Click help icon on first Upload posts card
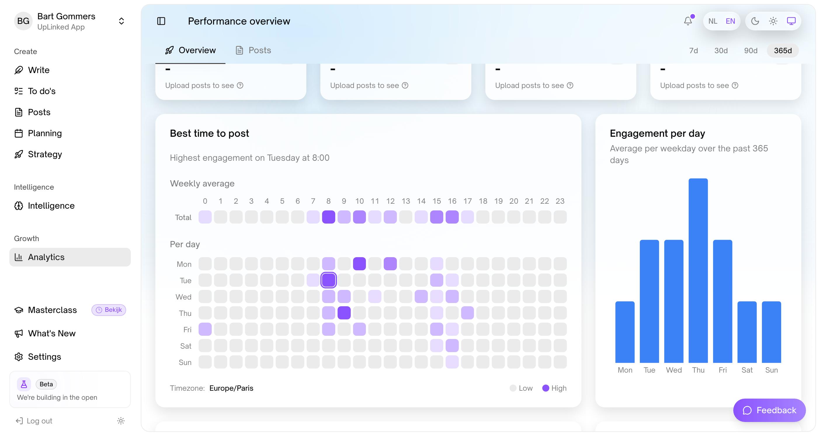This screenshot has height=436, width=820. click(240, 85)
